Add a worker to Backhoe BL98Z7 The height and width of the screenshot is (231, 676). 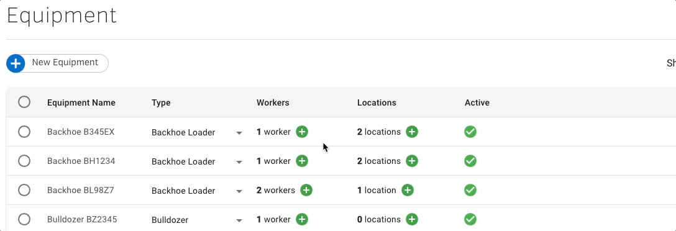coord(306,190)
